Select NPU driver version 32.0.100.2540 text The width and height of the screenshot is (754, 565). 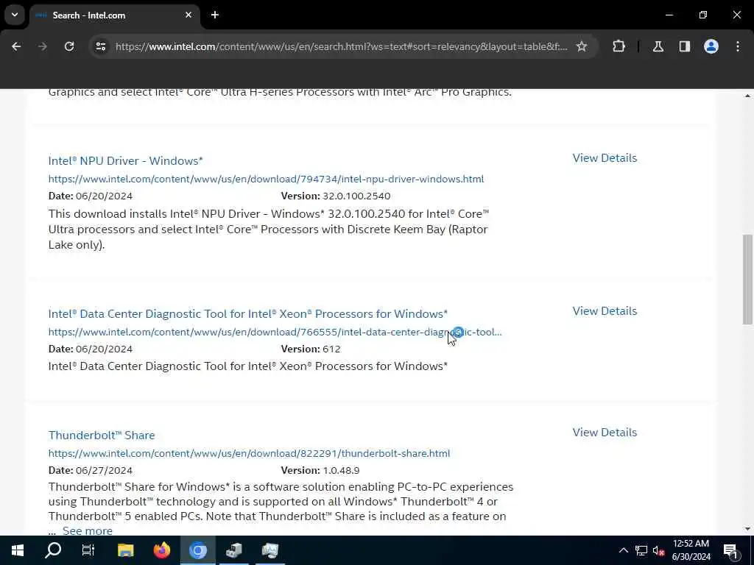(356, 196)
